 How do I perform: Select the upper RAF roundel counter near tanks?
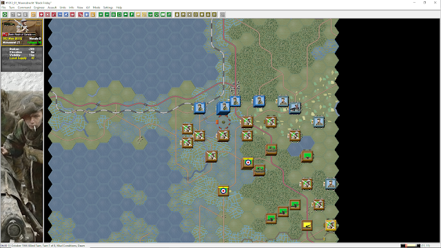click(x=248, y=163)
